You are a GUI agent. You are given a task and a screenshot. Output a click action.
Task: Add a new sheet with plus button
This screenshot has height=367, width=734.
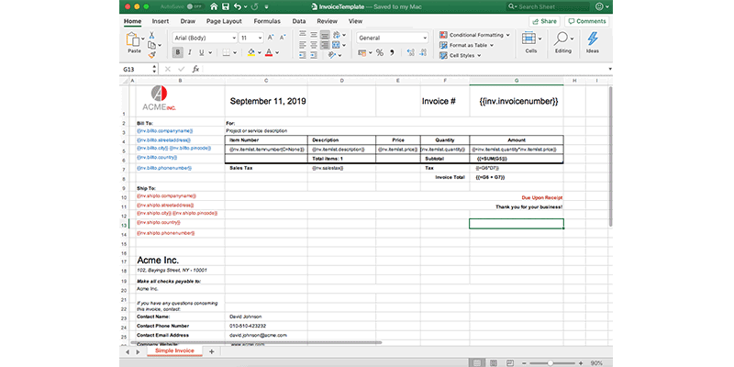(212, 351)
